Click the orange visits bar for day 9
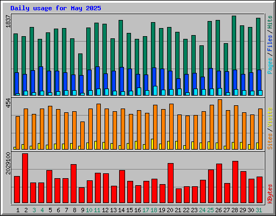The image size is (276, 216). tap(82, 136)
